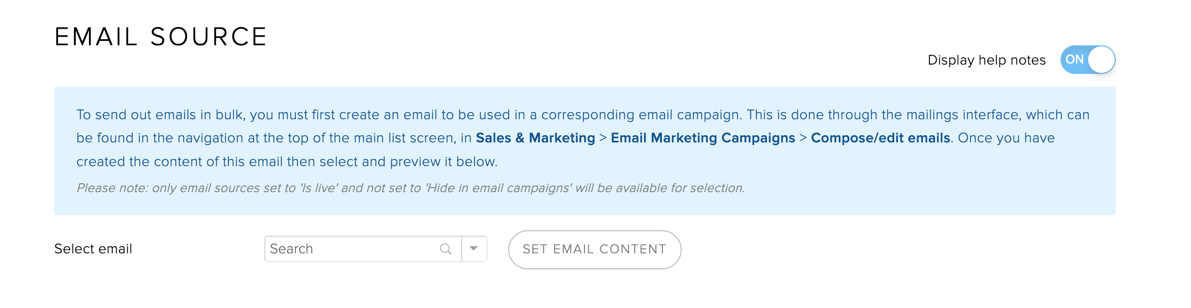Click the italic Please note line
Viewport: 1191px width, 308px height.
pos(411,188)
